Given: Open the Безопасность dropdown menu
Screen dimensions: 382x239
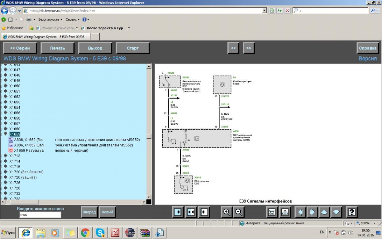Looking at the screenshot, I should point(50,19).
